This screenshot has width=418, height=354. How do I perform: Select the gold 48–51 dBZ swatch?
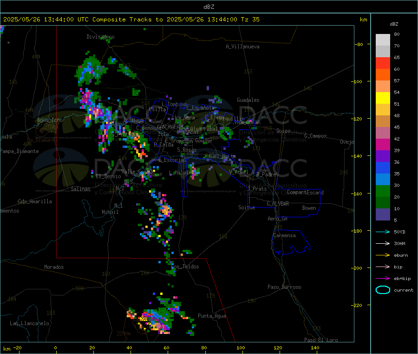pyautogui.click(x=383, y=110)
